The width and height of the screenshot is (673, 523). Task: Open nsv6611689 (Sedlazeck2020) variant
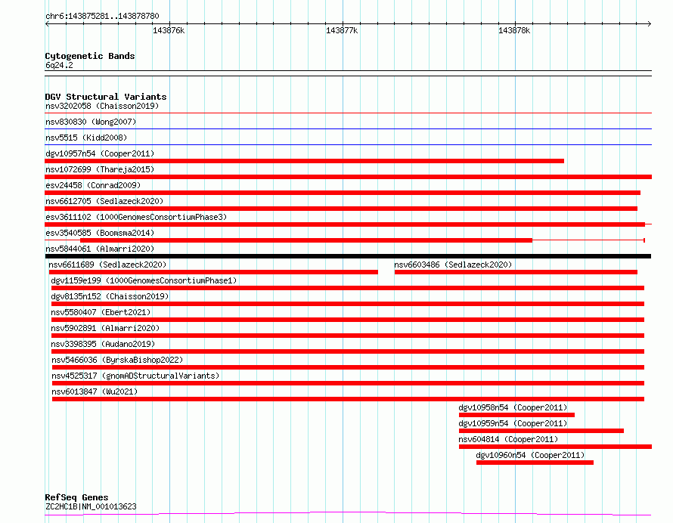(107, 265)
